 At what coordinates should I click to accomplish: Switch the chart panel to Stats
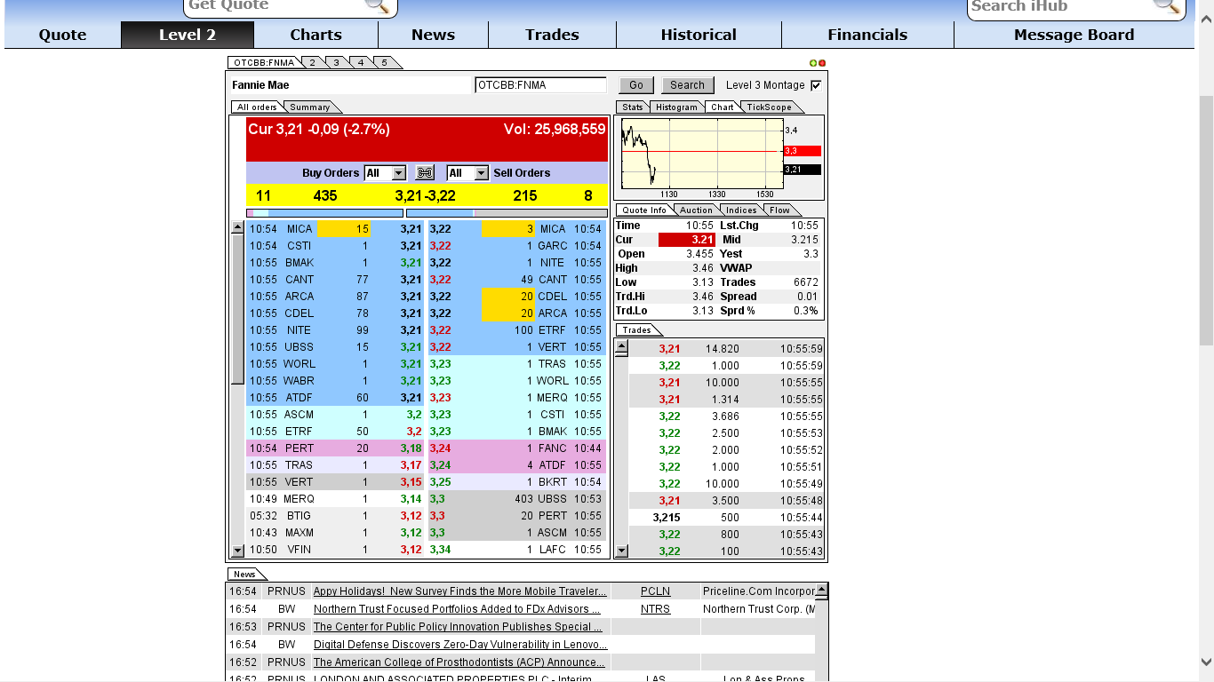click(x=631, y=107)
